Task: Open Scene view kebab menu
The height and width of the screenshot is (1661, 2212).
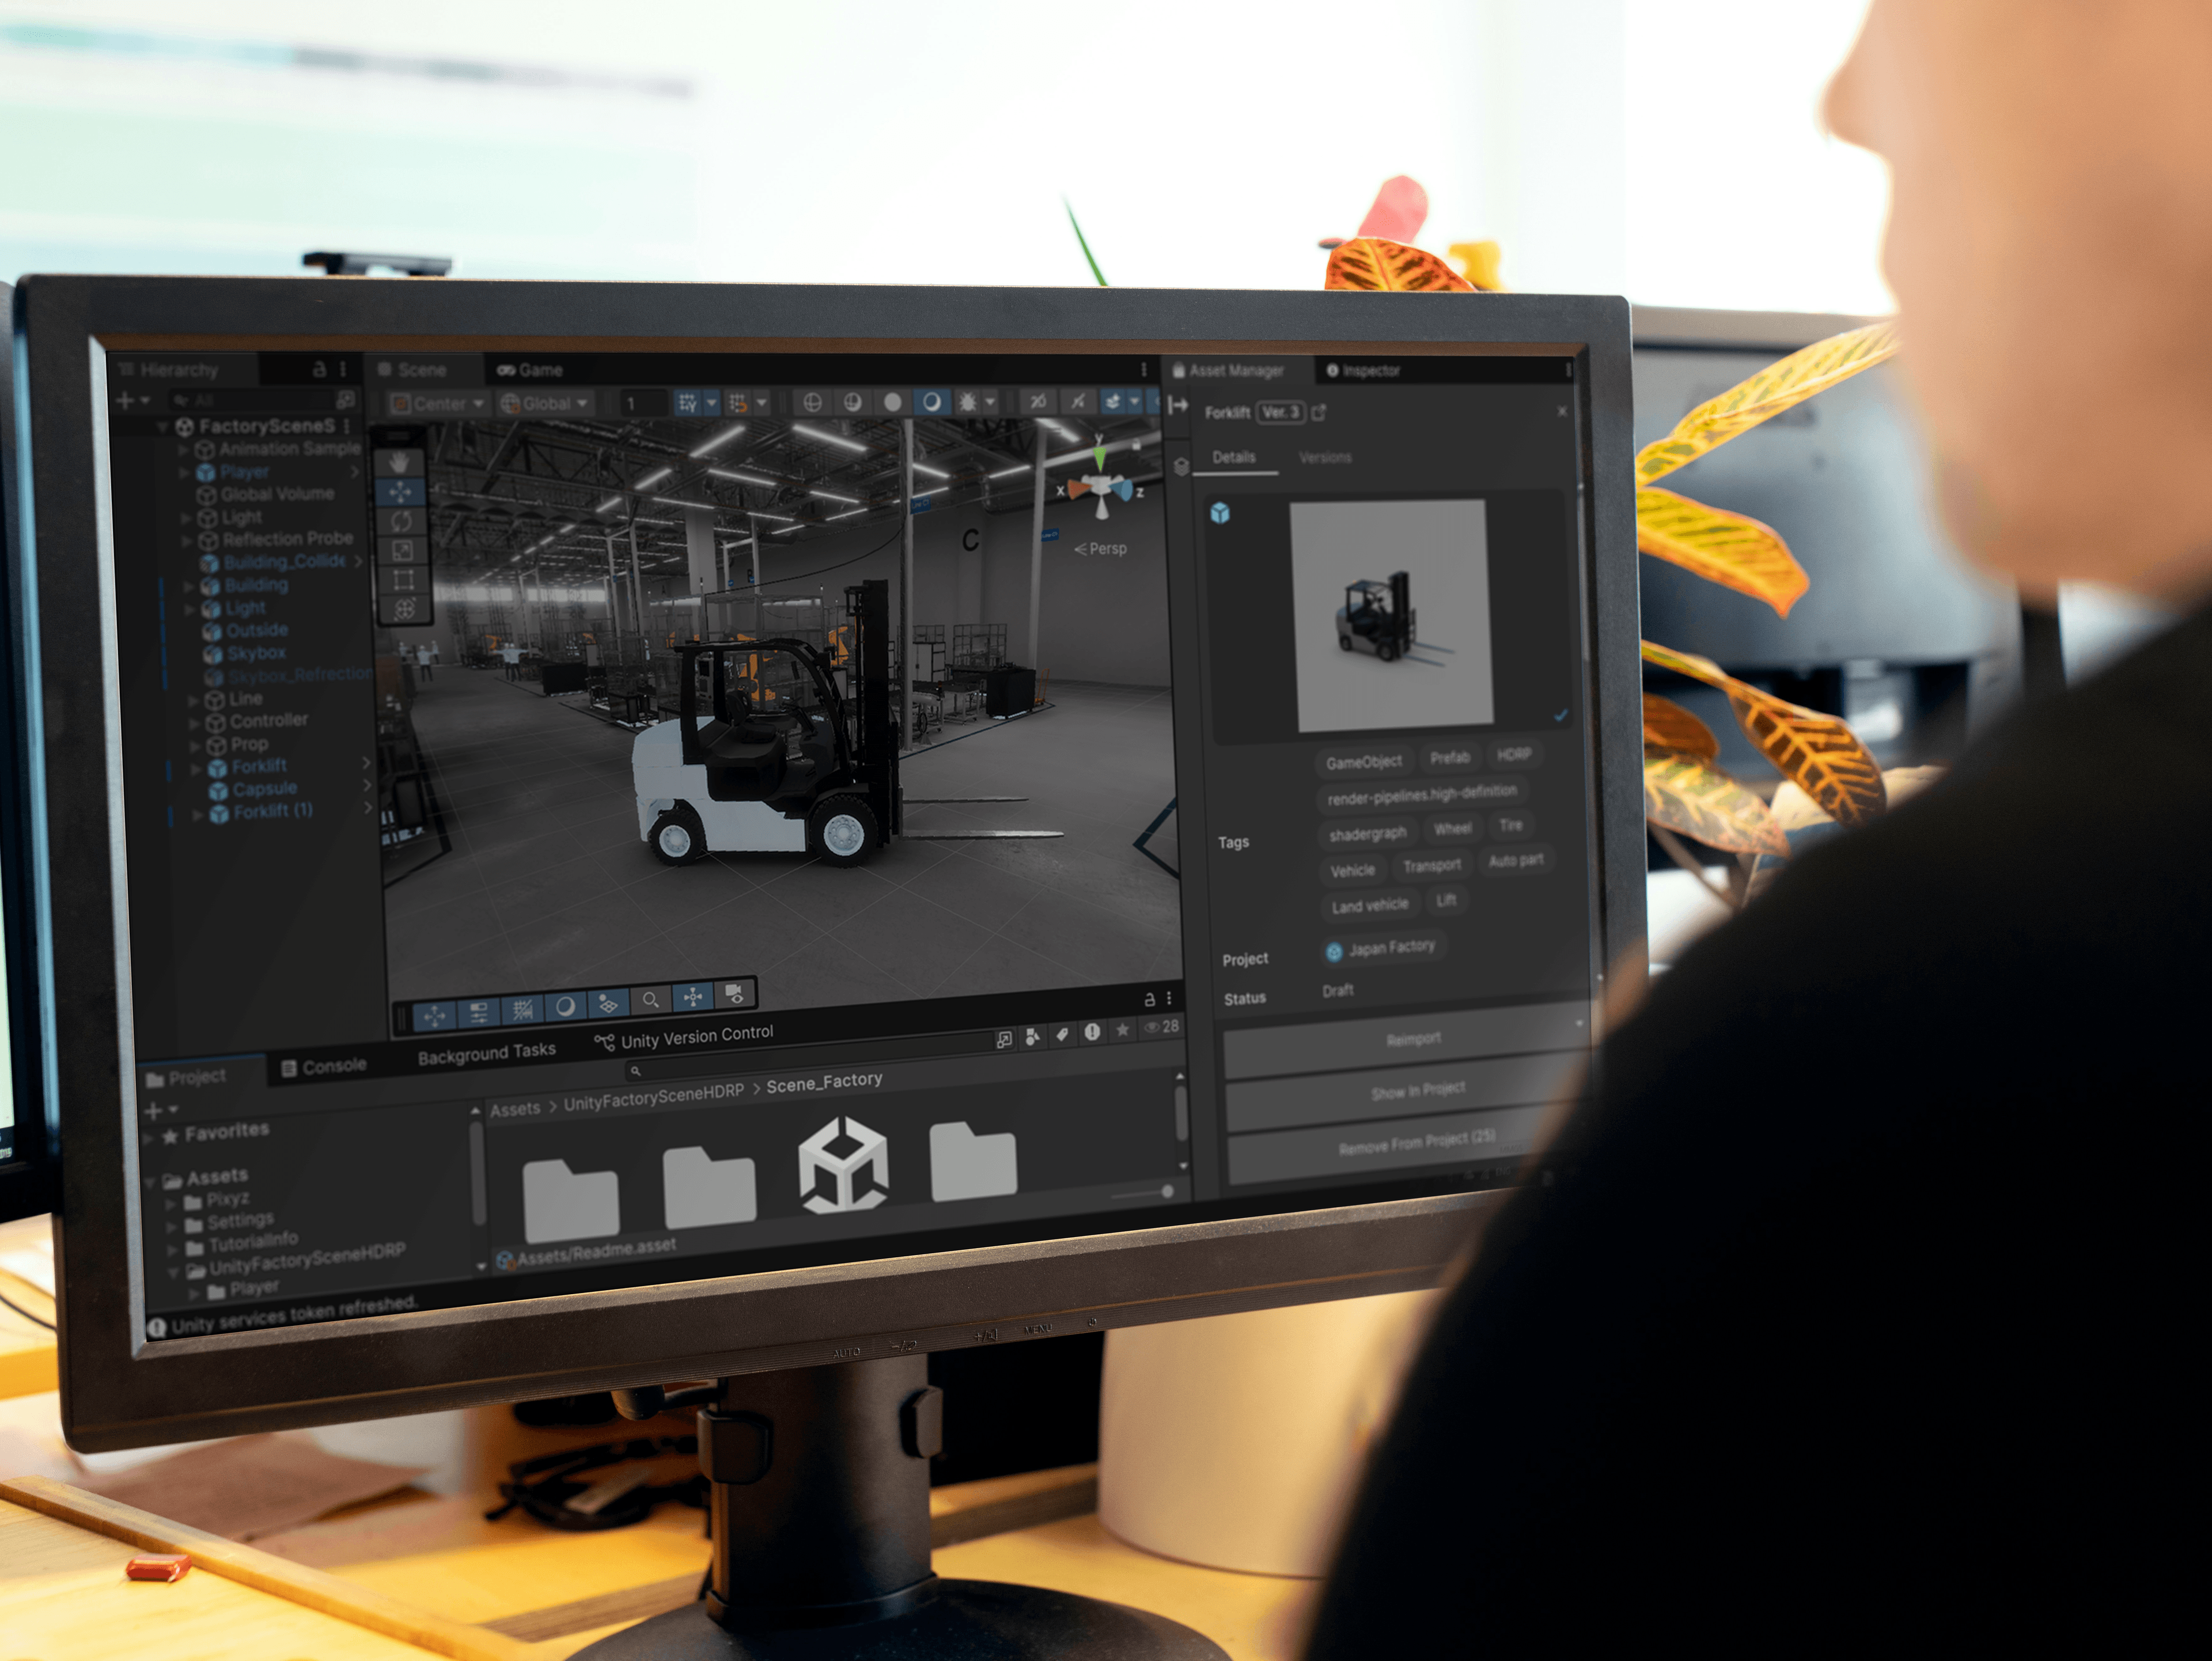Action: pos(1144,370)
